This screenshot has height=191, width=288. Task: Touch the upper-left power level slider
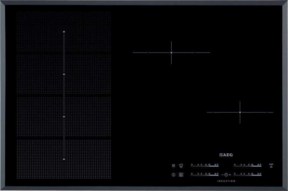pyautogui.click(x=205, y=166)
